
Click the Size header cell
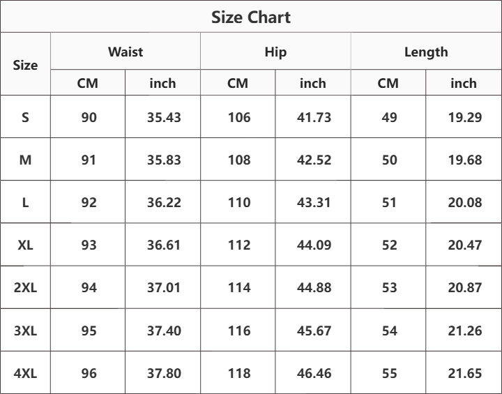tap(25, 65)
